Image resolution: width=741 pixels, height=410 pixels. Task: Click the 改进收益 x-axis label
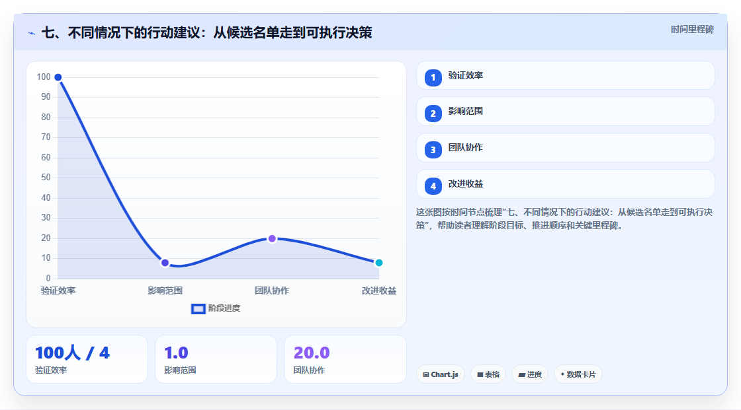coord(379,290)
